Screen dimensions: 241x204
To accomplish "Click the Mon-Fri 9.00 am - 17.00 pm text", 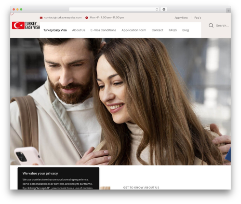I will [x=107, y=17].
